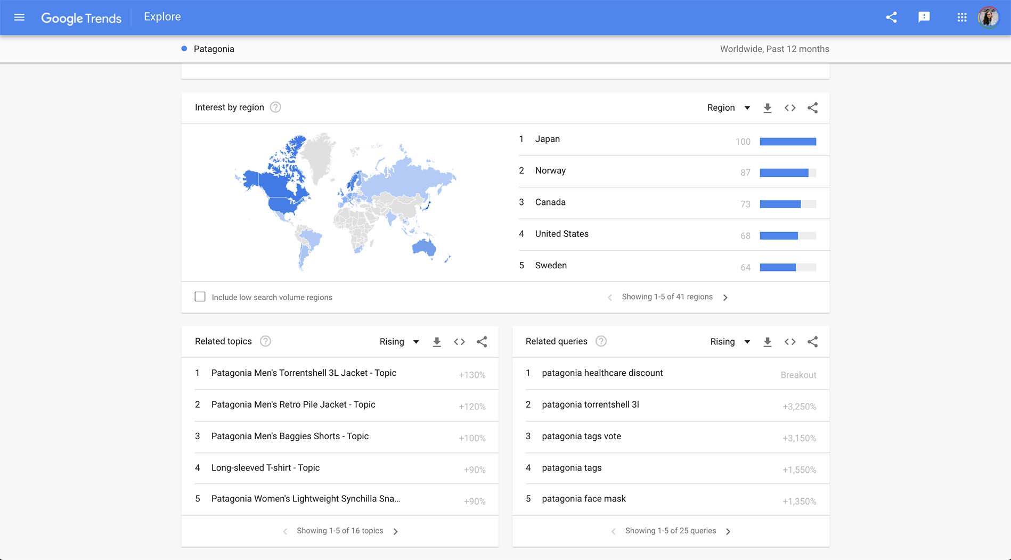This screenshot has width=1011, height=560.
Task: Download Interest by region data as CSV
Action: click(767, 108)
